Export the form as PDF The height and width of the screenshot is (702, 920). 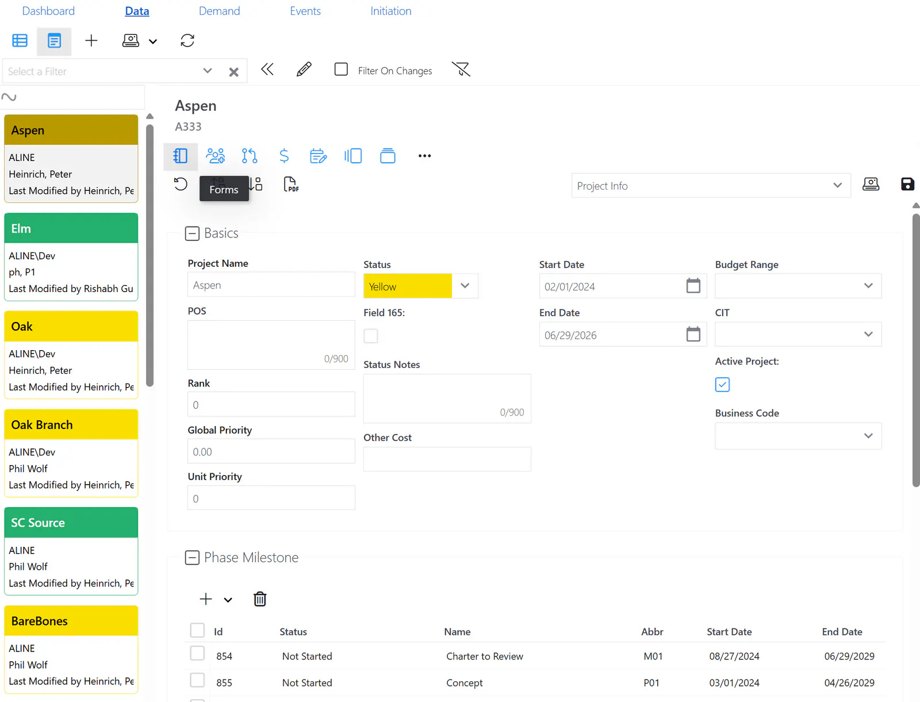pos(292,184)
